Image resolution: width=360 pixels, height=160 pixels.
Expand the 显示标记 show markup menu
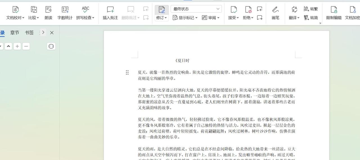tap(185, 18)
